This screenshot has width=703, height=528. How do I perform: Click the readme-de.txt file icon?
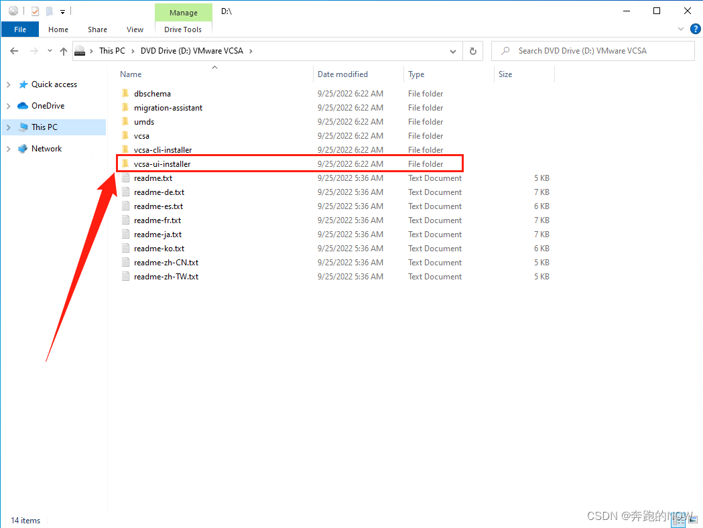(x=125, y=192)
